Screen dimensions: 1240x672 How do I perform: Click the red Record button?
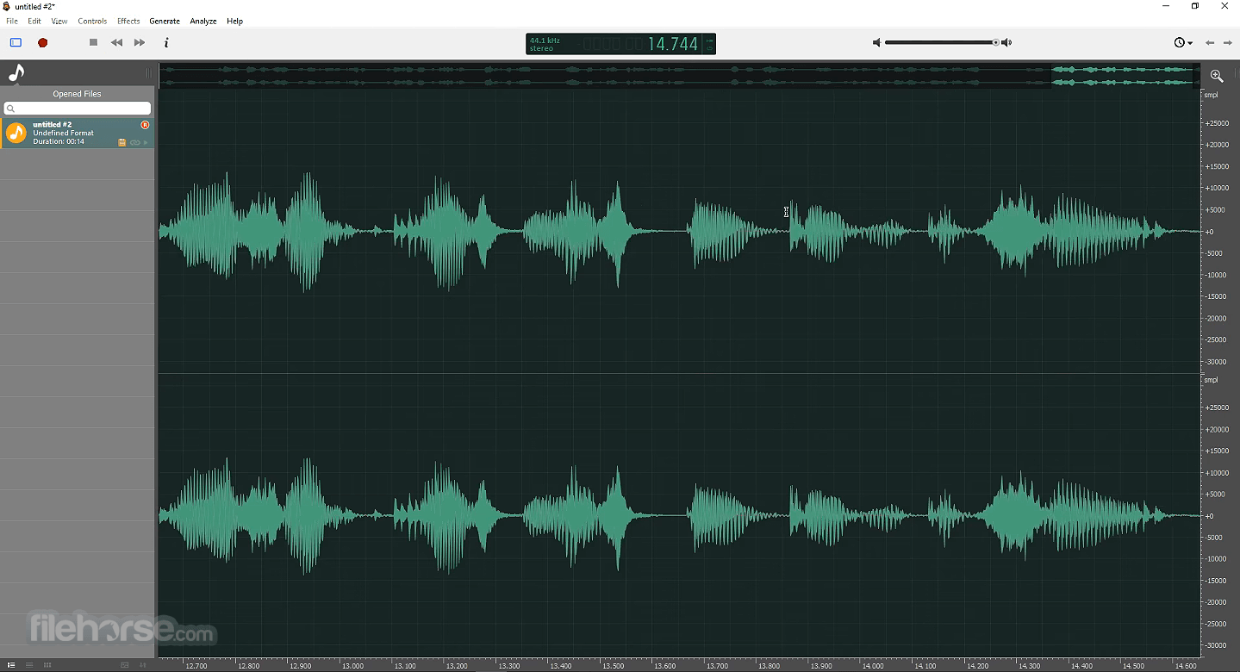42,42
